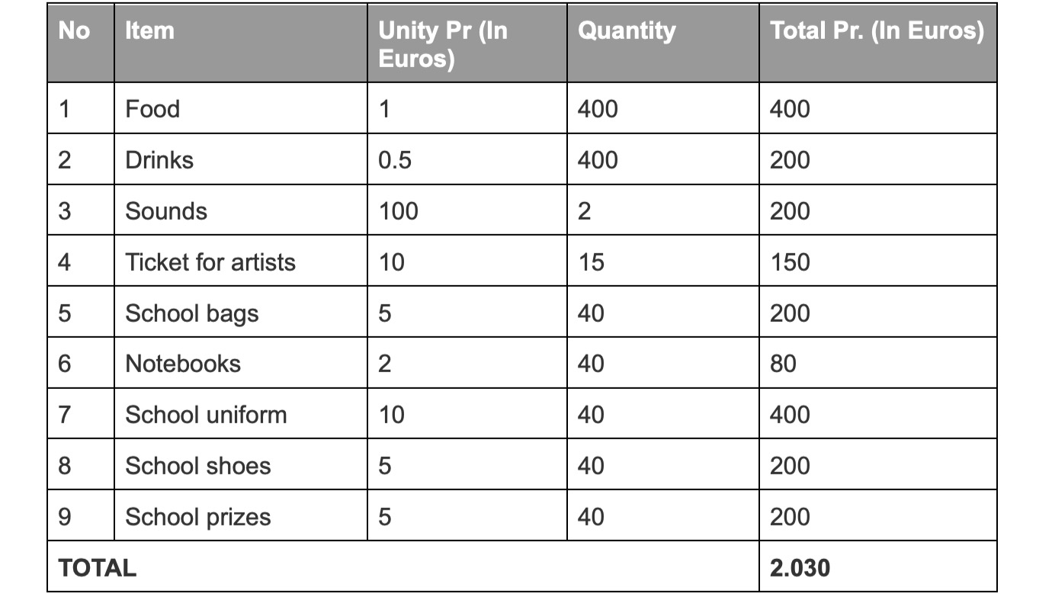The height and width of the screenshot is (594, 1052).
Task: Click the 'TOTAL' label cell
Action: [403, 567]
